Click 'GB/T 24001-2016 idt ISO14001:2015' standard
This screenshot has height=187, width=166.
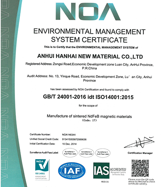click(88, 97)
